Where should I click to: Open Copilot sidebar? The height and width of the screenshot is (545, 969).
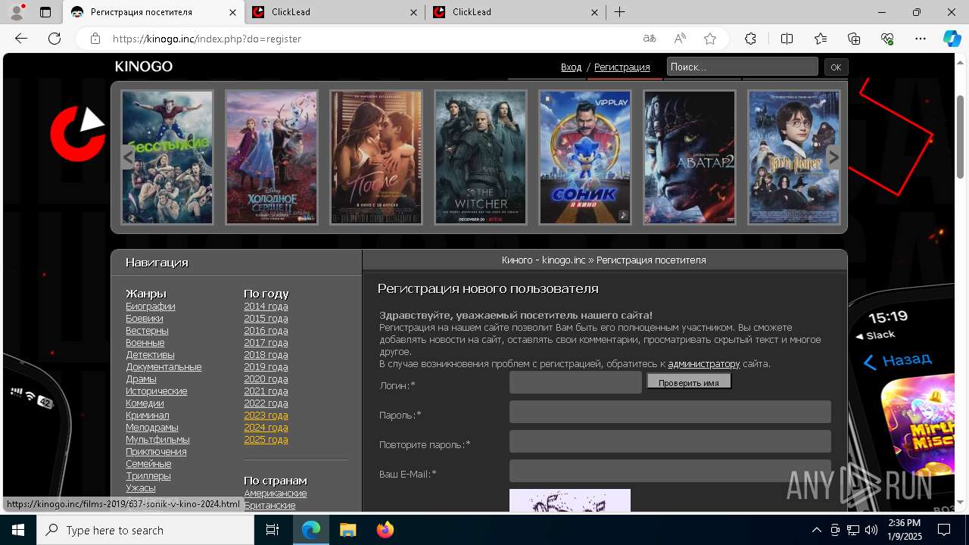[952, 39]
